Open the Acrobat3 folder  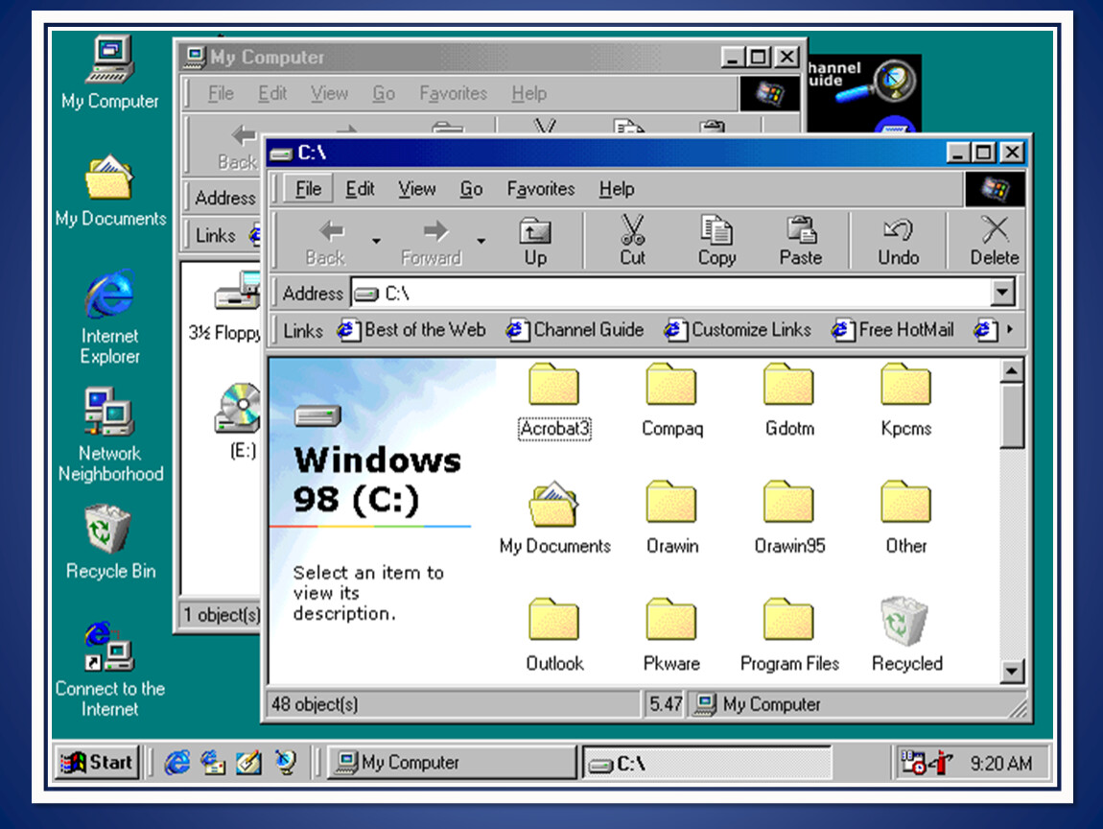tap(554, 400)
